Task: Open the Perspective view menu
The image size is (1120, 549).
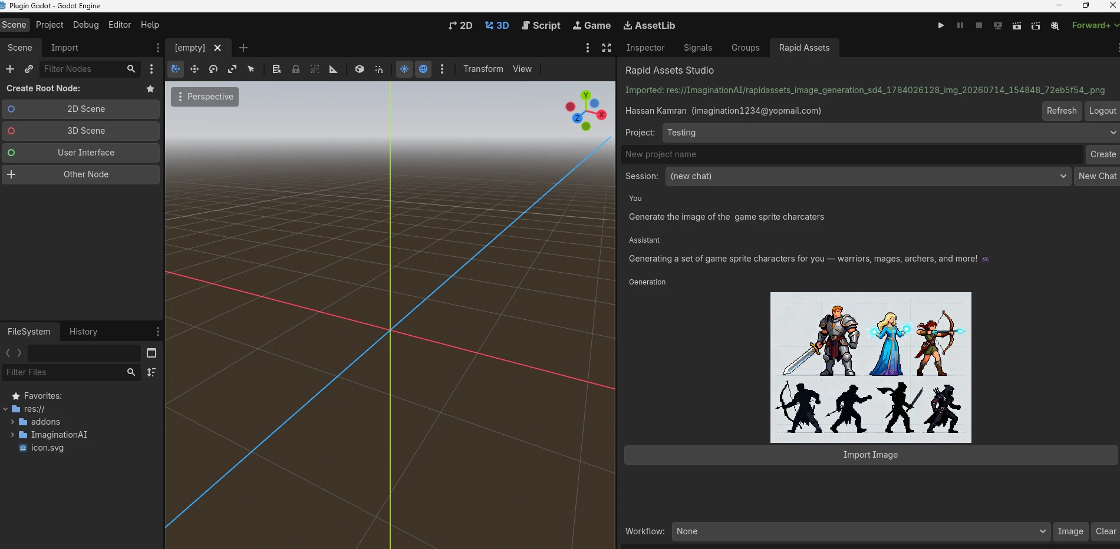Action: point(205,97)
